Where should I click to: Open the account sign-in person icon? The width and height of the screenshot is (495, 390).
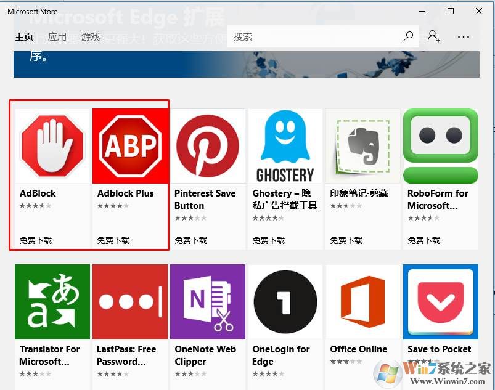434,36
